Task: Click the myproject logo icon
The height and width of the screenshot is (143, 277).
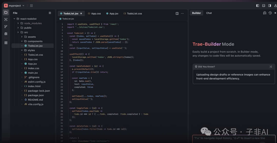Action: click(6, 6)
